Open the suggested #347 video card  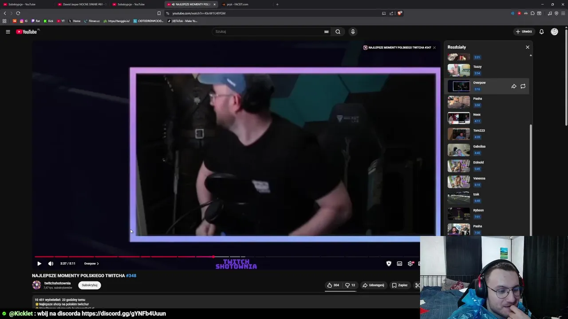(x=397, y=47)
